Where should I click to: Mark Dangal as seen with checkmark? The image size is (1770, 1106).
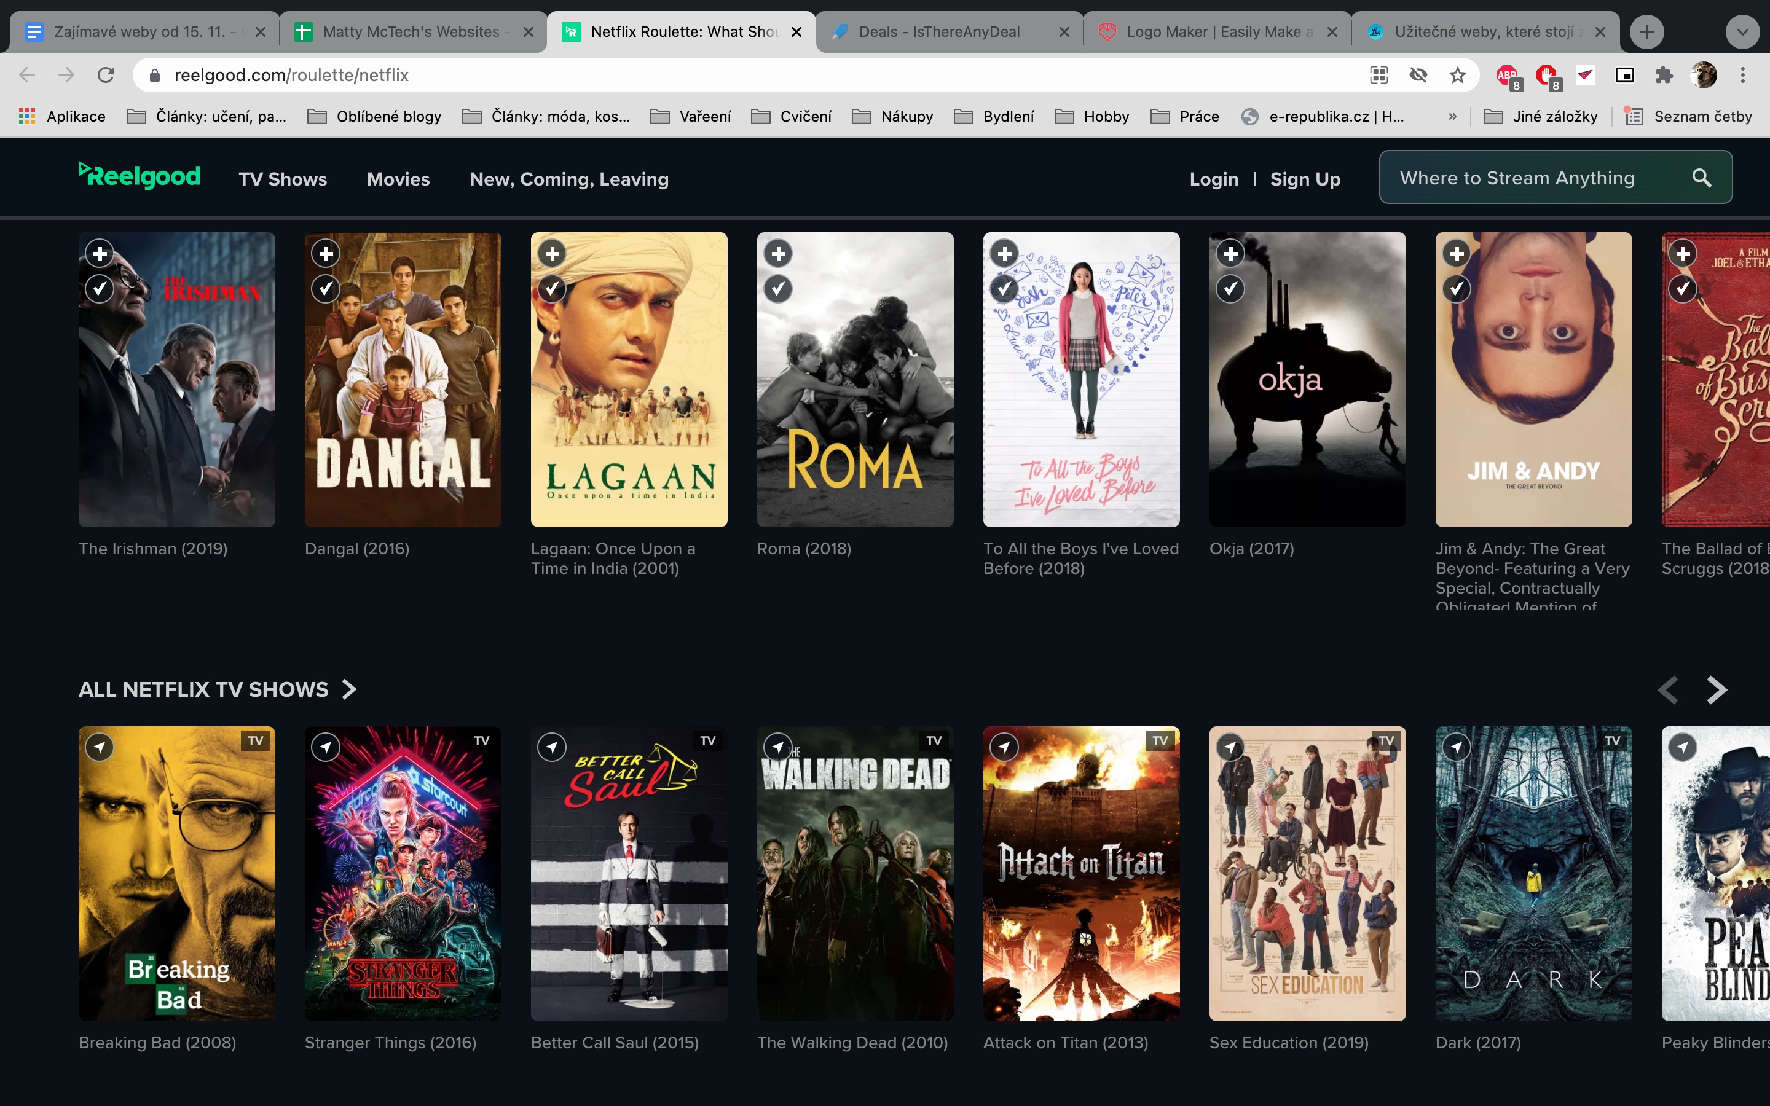pos(326,289)
